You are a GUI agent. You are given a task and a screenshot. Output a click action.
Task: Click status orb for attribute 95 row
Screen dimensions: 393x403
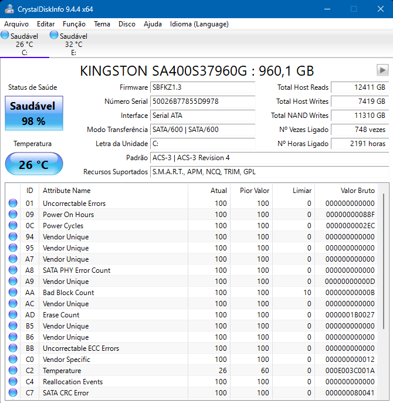pyautogui.click(x=13, y=248)
